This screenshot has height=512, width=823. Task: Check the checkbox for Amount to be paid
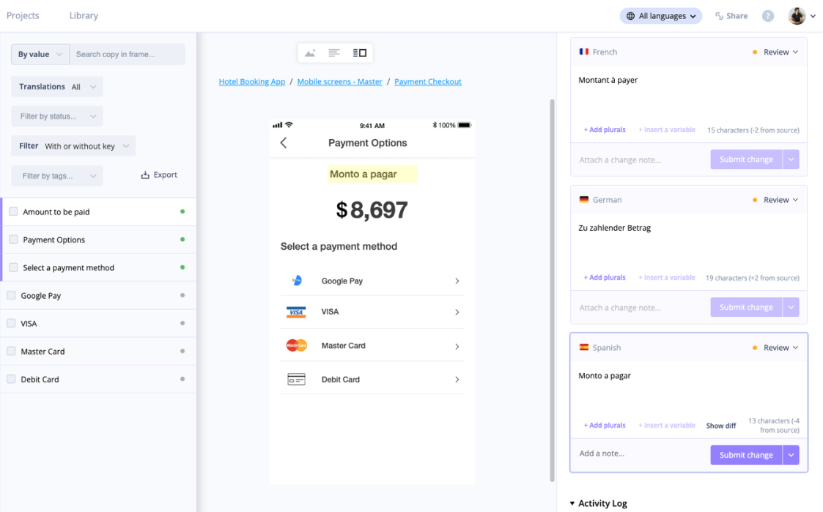click(12, 211)
